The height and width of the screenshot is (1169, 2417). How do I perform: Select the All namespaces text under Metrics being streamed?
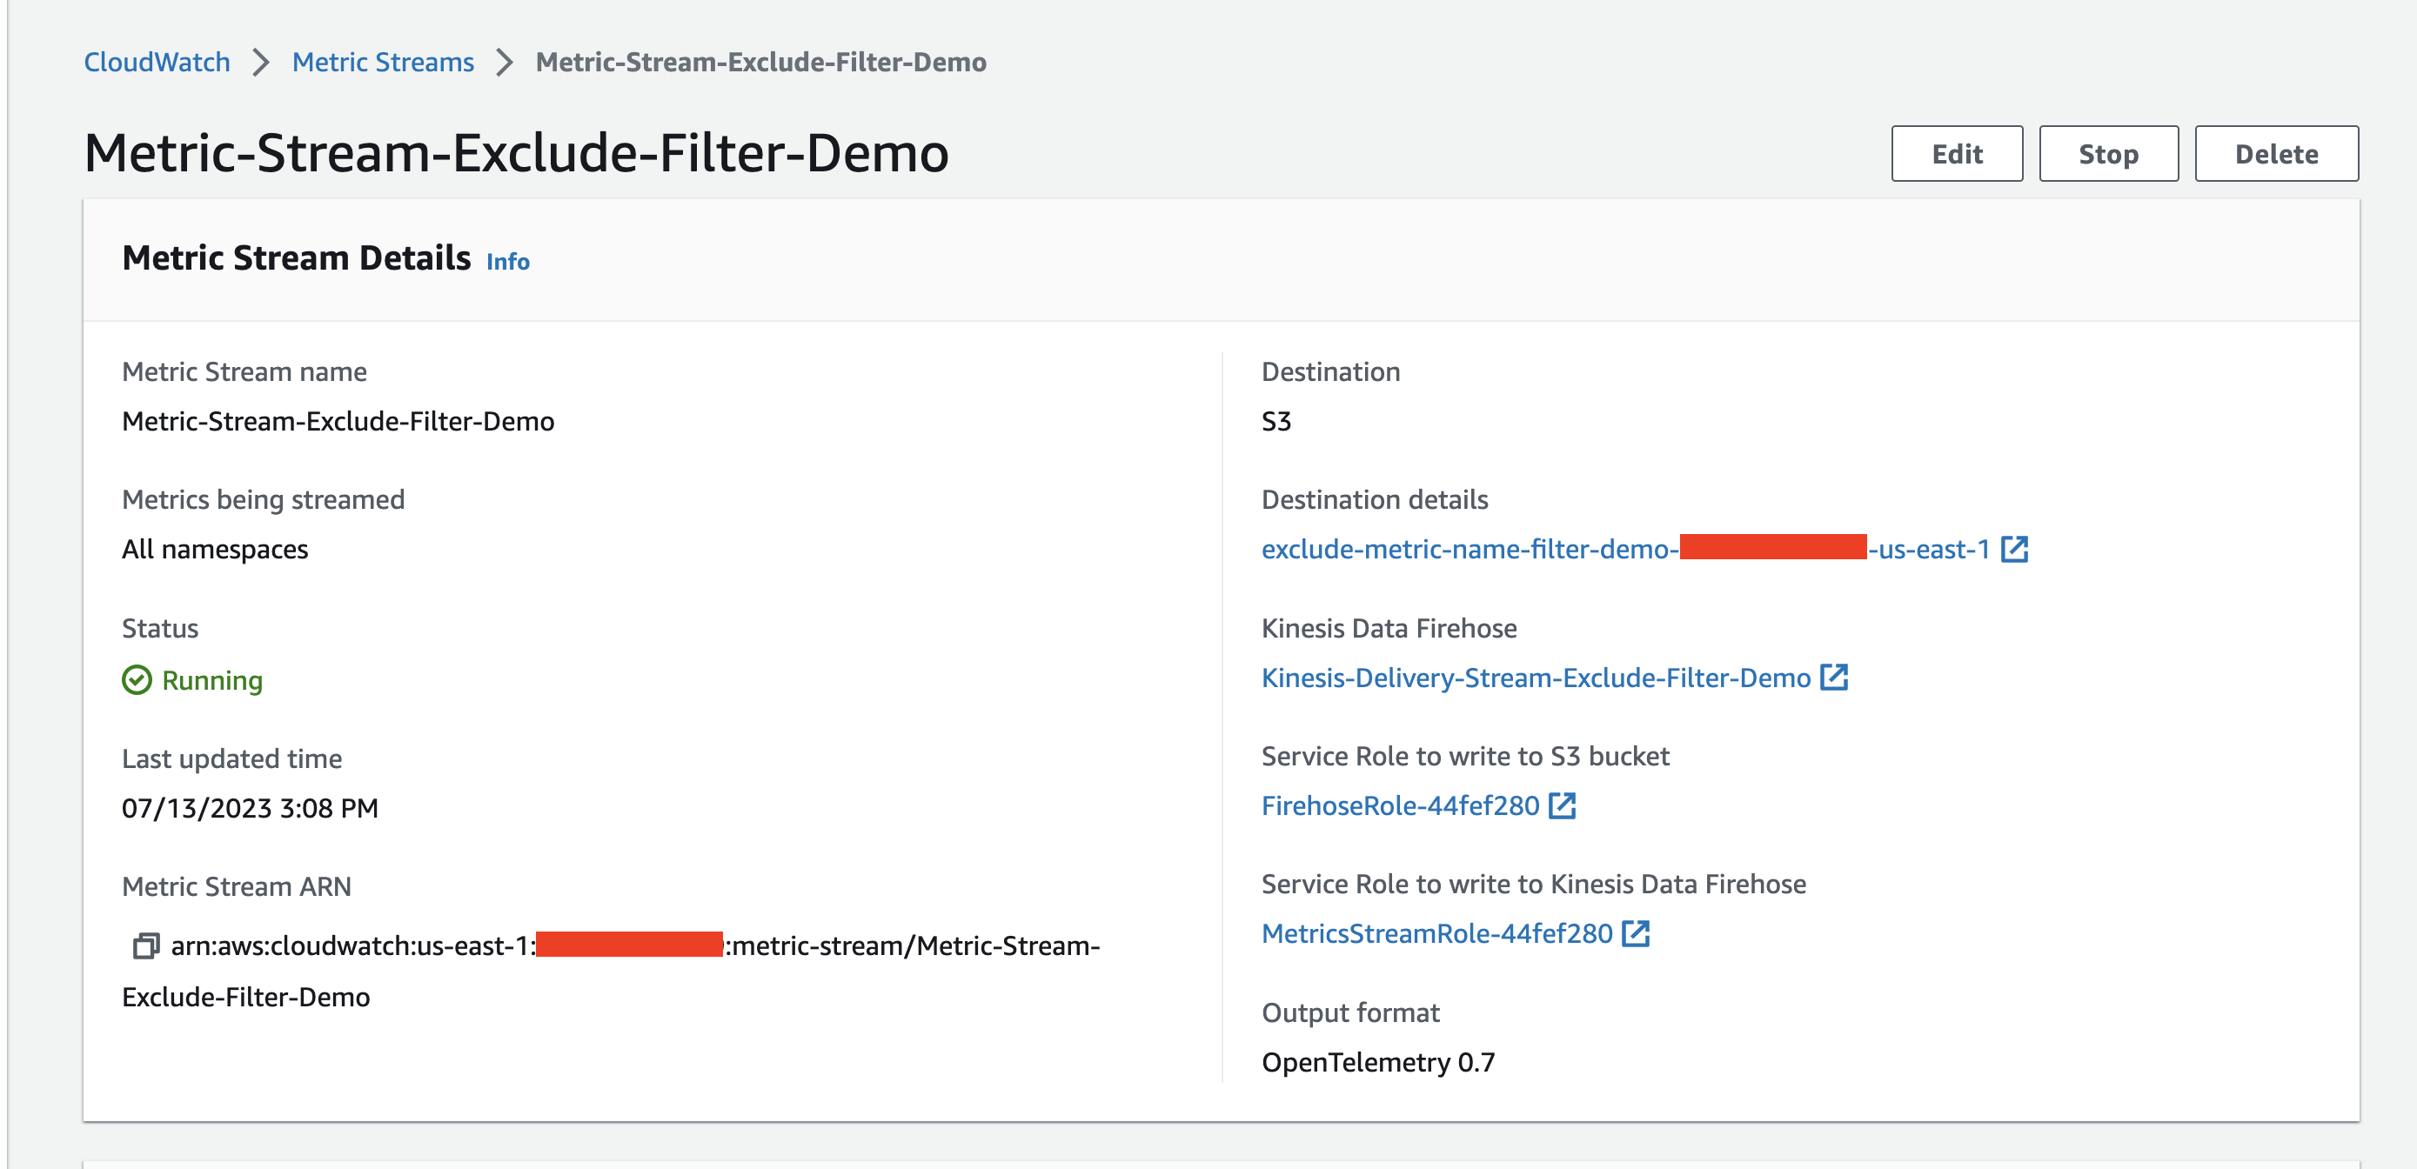tap(214, 550)
